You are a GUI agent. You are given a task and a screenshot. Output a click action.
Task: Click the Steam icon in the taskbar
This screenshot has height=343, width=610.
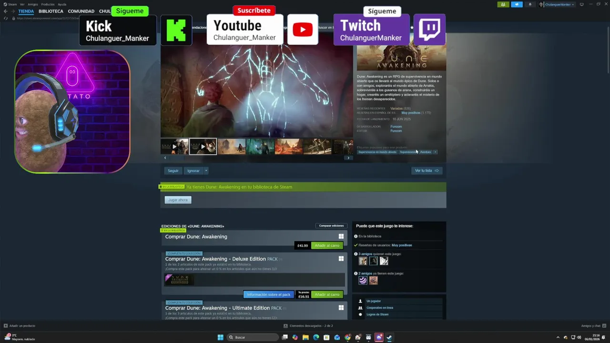click(x=389, y=337)
